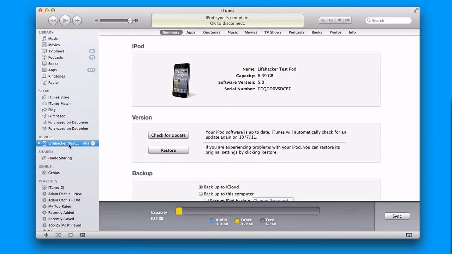Click the Search field

(388, 20)
